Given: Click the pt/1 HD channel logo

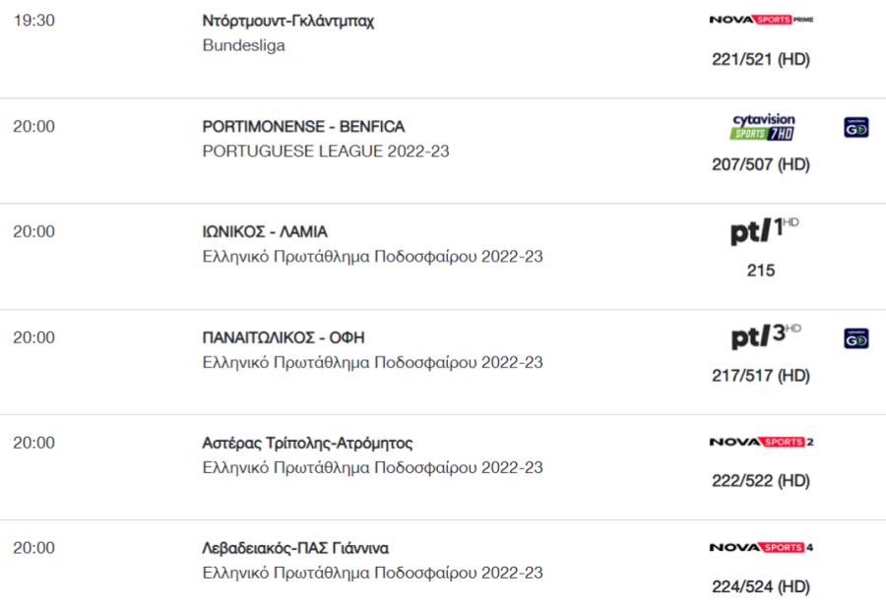Looking at the screenshot, I should click(x=764, y=230).
